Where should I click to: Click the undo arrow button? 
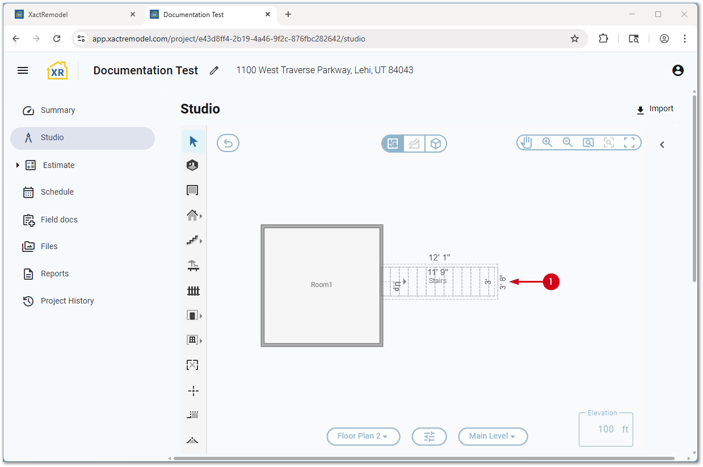[228, 144]
